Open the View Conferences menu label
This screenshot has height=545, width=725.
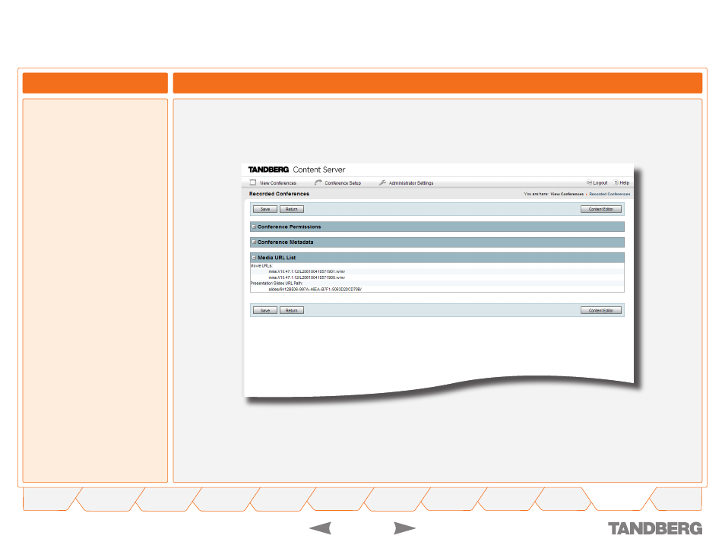pyautogui.click(x=278, y=183)
